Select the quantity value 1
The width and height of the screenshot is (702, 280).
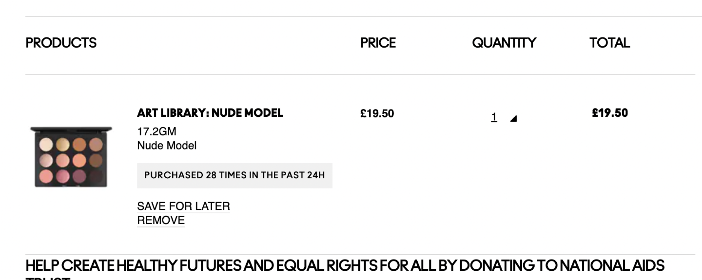494,117
